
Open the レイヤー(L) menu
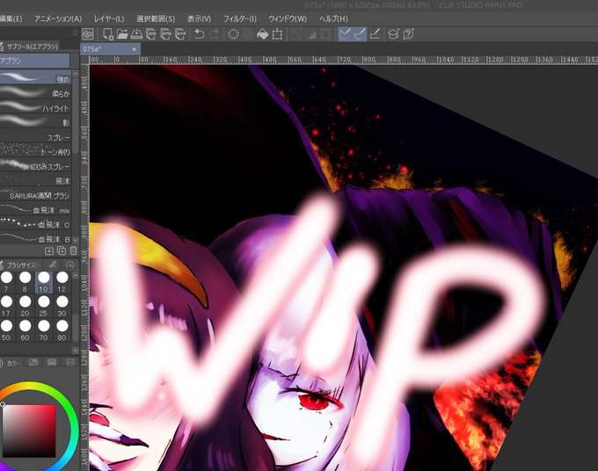[109, 18]
